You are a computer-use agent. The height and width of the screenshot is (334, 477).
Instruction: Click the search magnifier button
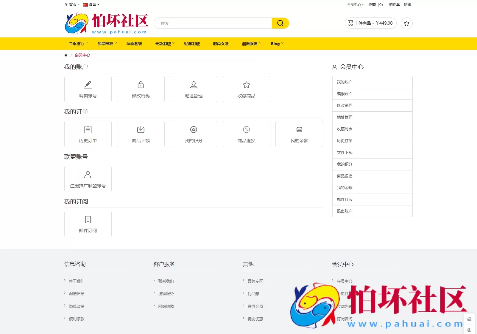pos(280,23)
